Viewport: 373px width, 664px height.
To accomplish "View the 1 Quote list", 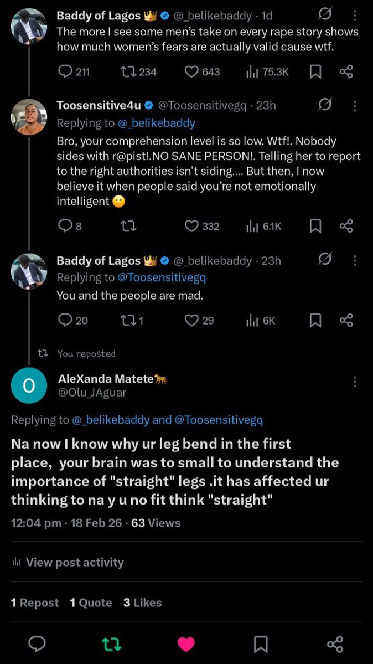I will coord(91,603).
